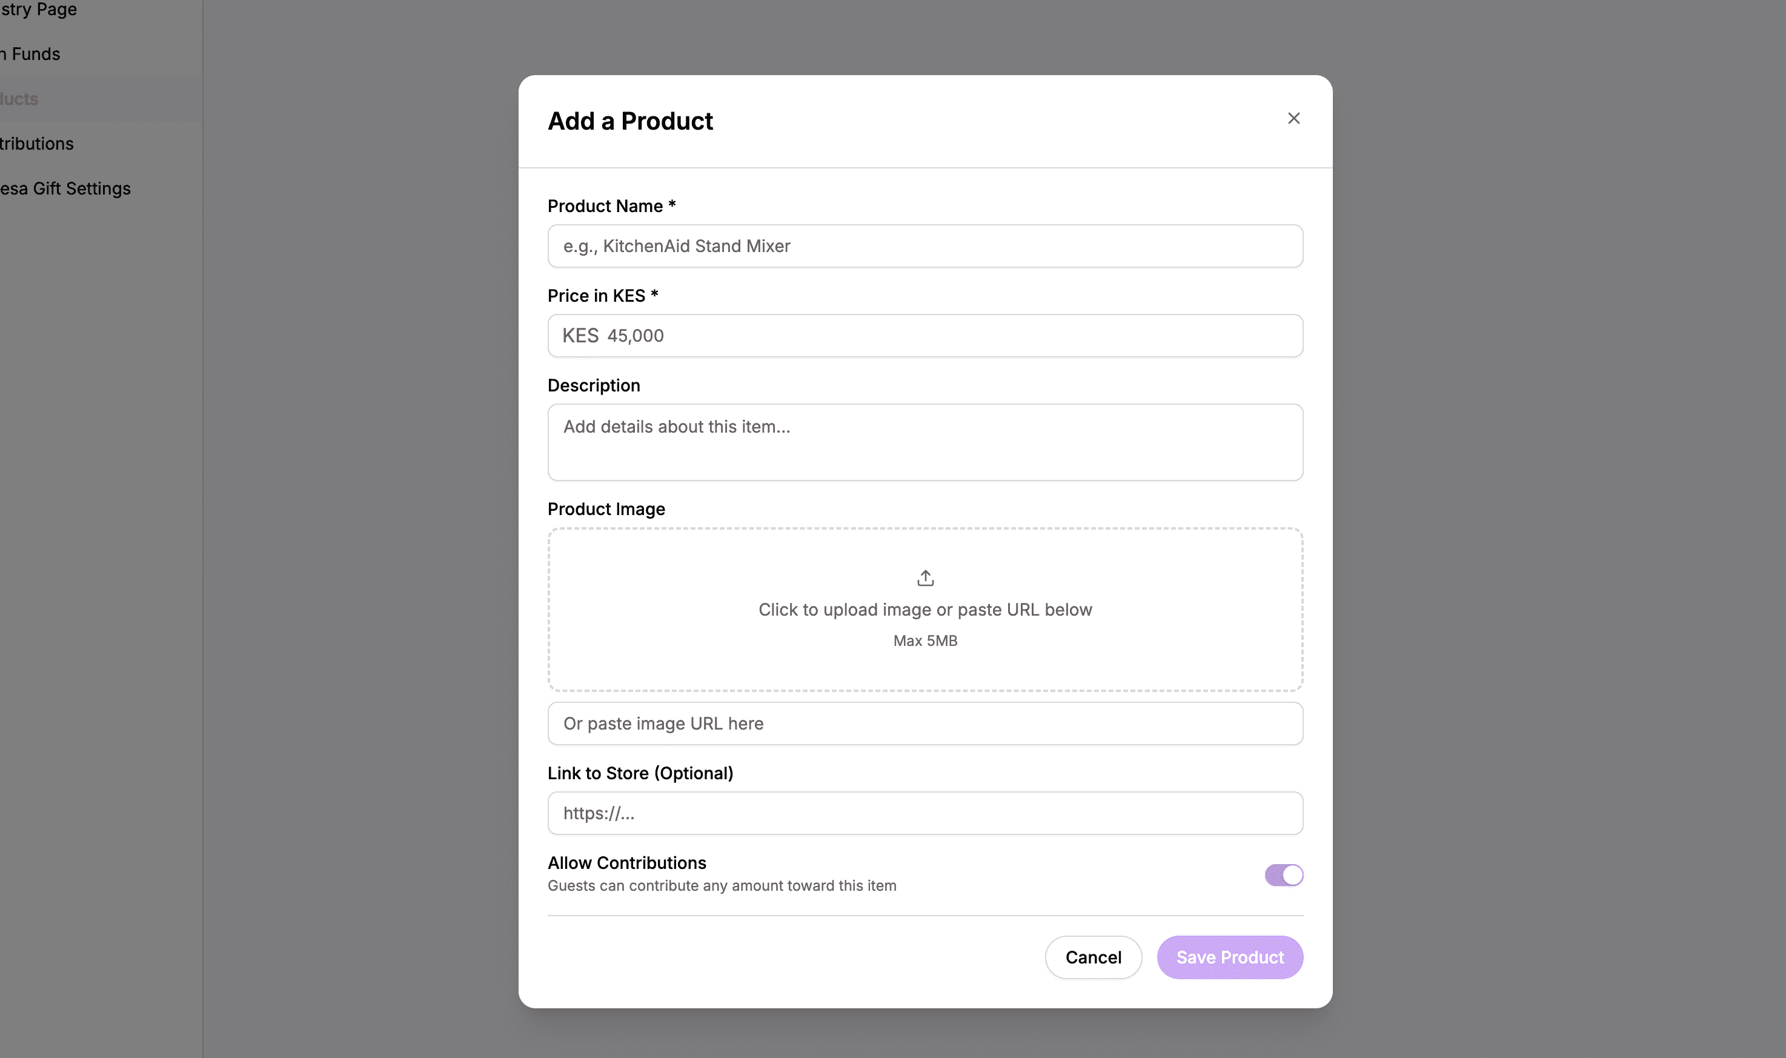The image size is (1786, 1058).
Task: Close the Add a Product dialog
Action: (1293, 118)
